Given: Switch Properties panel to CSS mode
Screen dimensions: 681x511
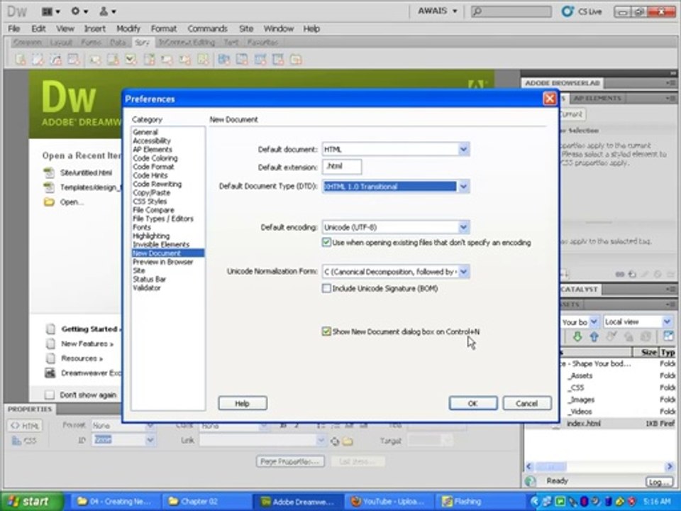Looking at the screenshot, I should coord(24,441).
